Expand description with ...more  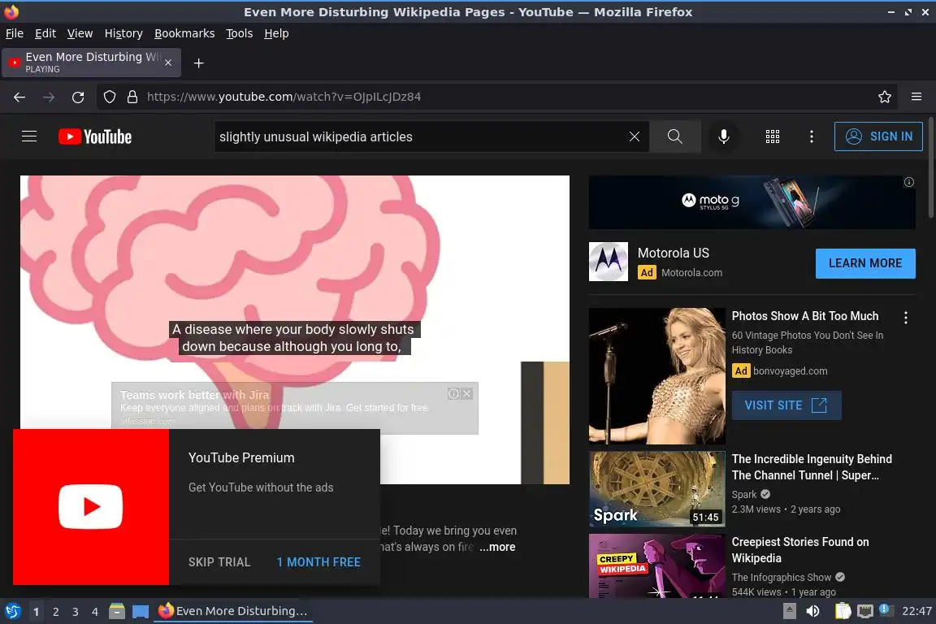pyautogui.click(x=497, y=547)
